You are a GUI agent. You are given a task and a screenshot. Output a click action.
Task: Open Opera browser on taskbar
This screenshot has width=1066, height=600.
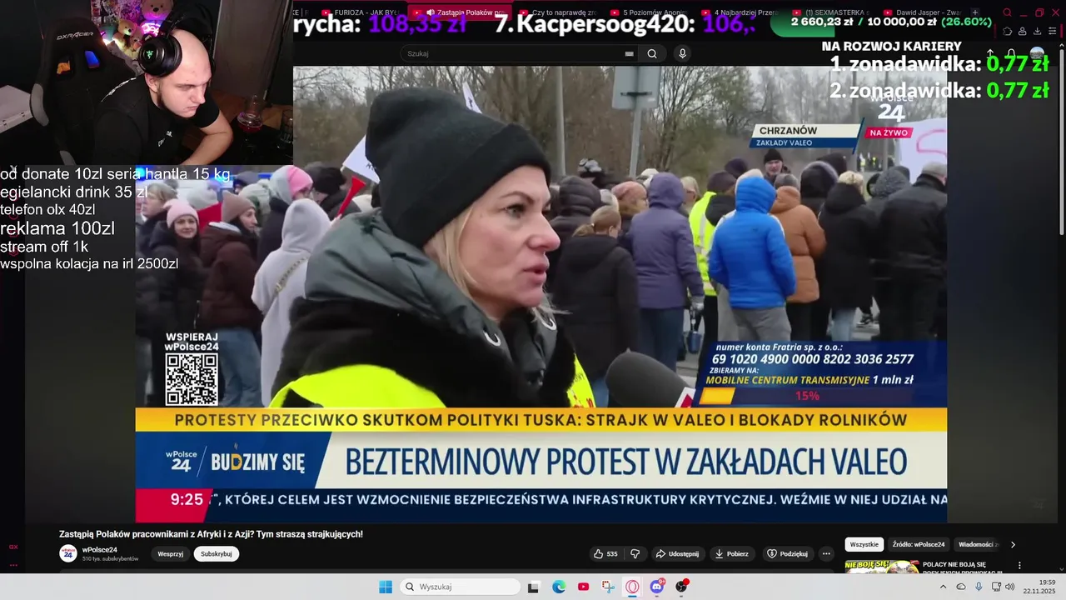[632, 587]
